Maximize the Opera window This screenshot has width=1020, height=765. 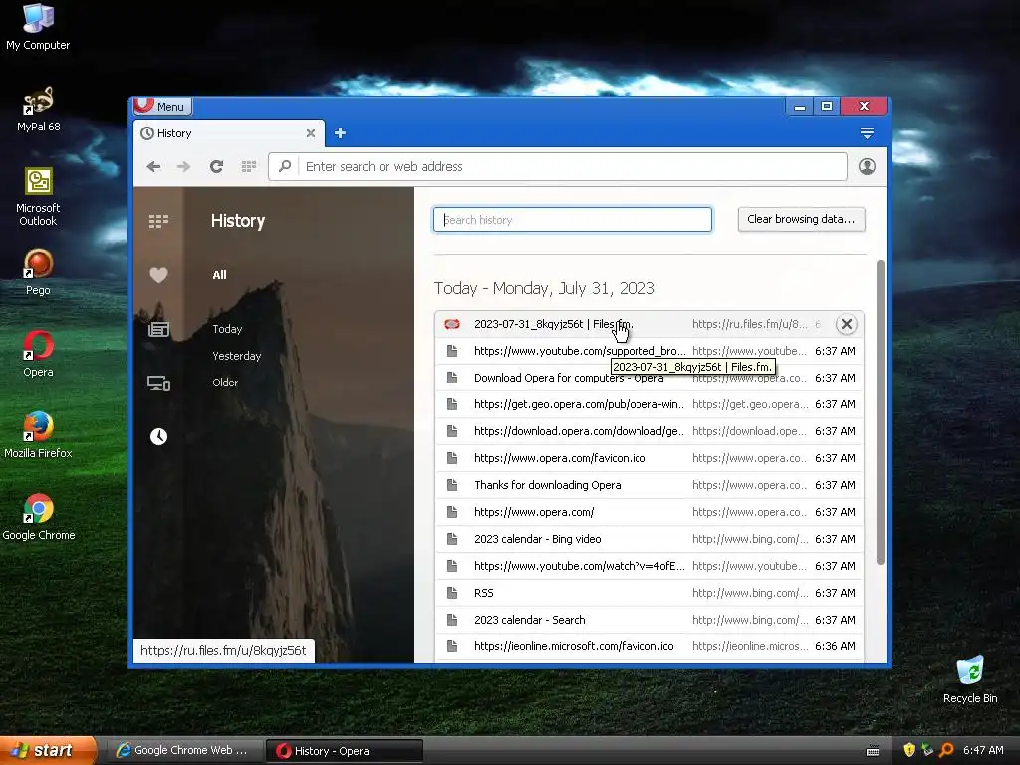pos(826,106)
